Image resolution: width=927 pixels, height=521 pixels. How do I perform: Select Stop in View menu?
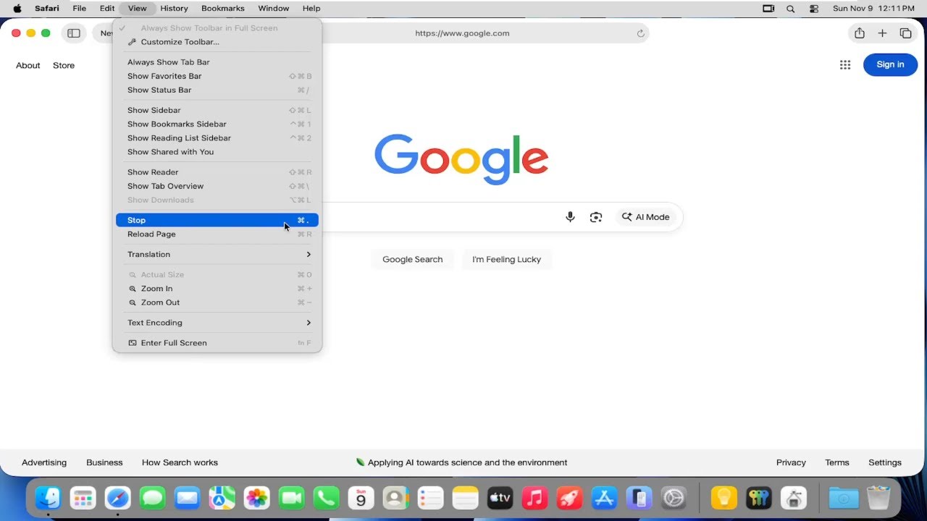(217, 220)
